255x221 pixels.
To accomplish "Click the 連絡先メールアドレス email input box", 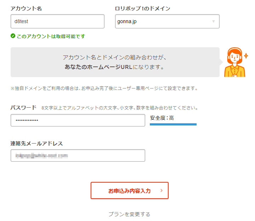I will pos(78,155).
